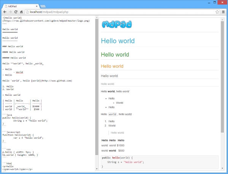Click the numbered '2. World' item in preview
Viewport: 228px width, 174px height.
(x=110, y=126)
